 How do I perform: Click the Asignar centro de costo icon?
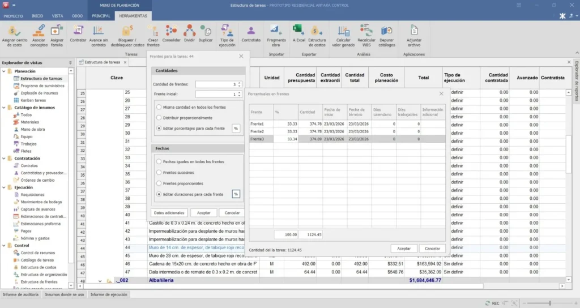coord(15,31)
